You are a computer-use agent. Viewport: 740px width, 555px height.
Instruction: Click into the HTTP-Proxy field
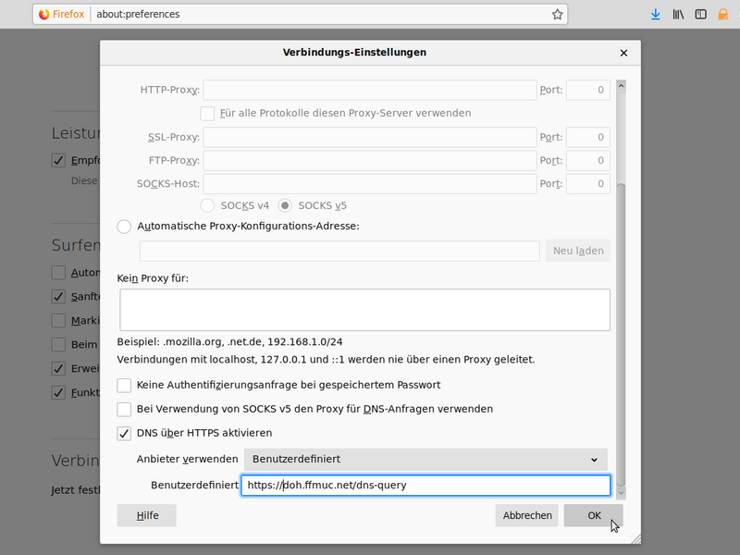(369, 90)
